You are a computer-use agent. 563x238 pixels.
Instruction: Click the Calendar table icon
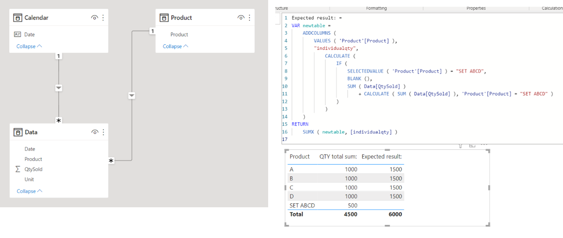pyautogui.click(x=18, y=18)
